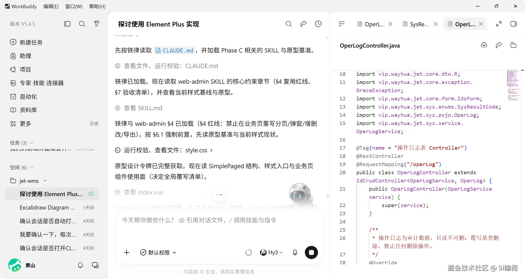Viewport: 525px width, 279px height.
Task: Upload OperLogController.java via cloud icon
Action: click(x=484, y=45)
